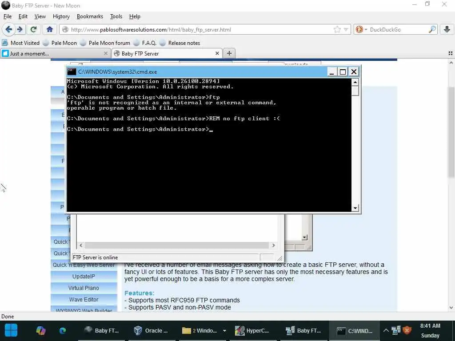Switch to the Baby FTP server taskbar button
The image size is (455, 341).
[303, 330]
